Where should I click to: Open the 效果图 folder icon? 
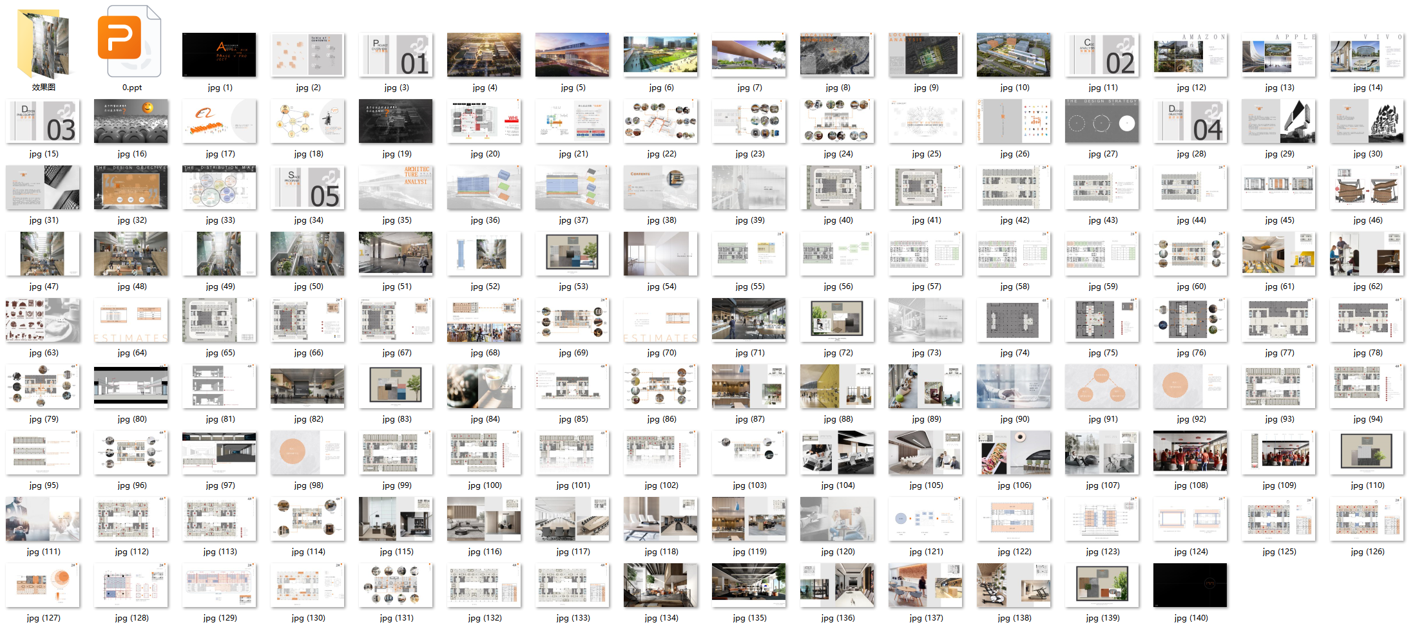point(43,43)
